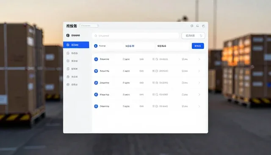This screenshot has height=155, width=271.
Task: Click the calendar icon in the first list row
Action: point(153,59)
